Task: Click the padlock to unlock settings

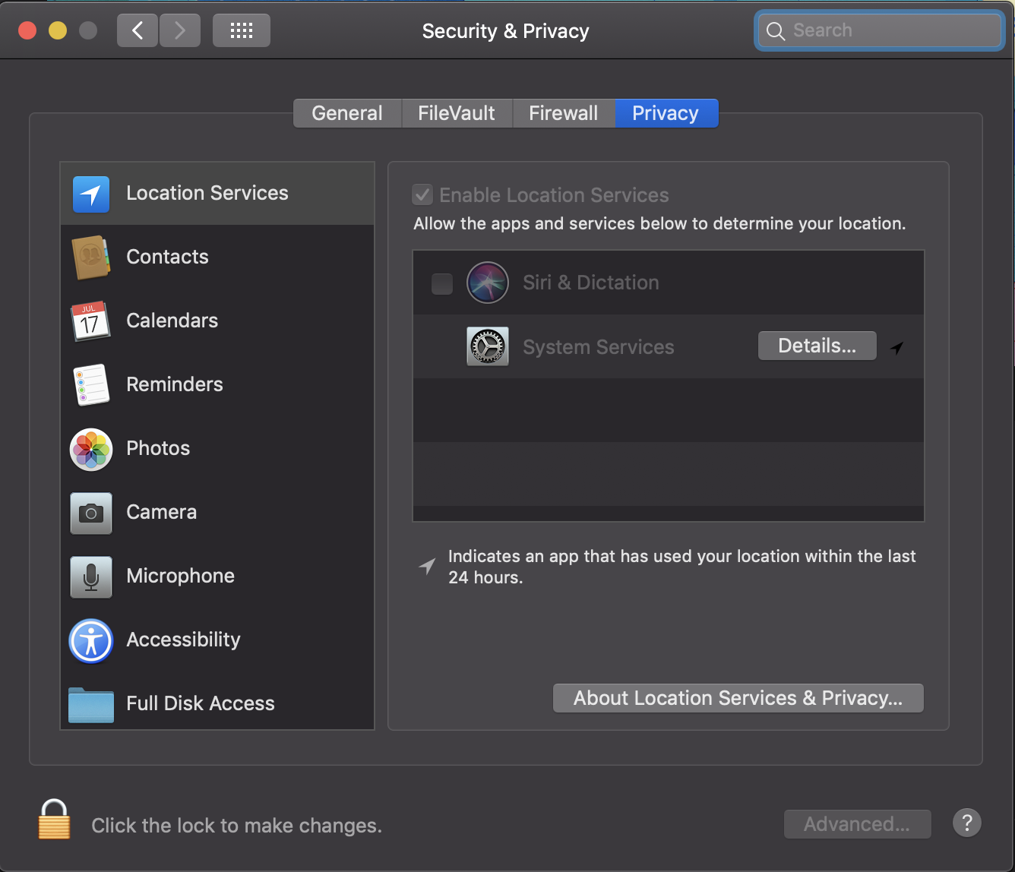Action: [54, 820]
